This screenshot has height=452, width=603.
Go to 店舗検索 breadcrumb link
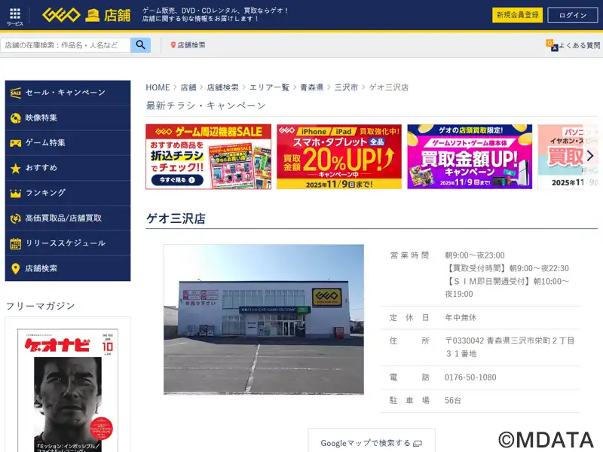222,87
